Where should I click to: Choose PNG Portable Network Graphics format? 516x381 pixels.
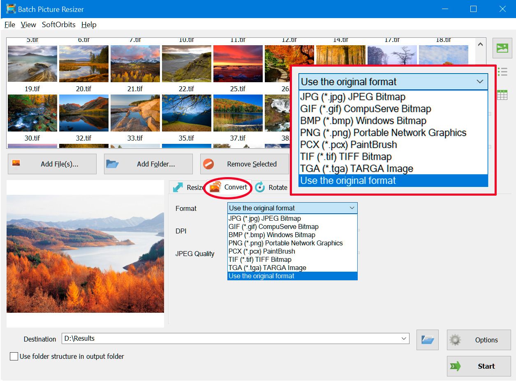[x=285, y=243]
